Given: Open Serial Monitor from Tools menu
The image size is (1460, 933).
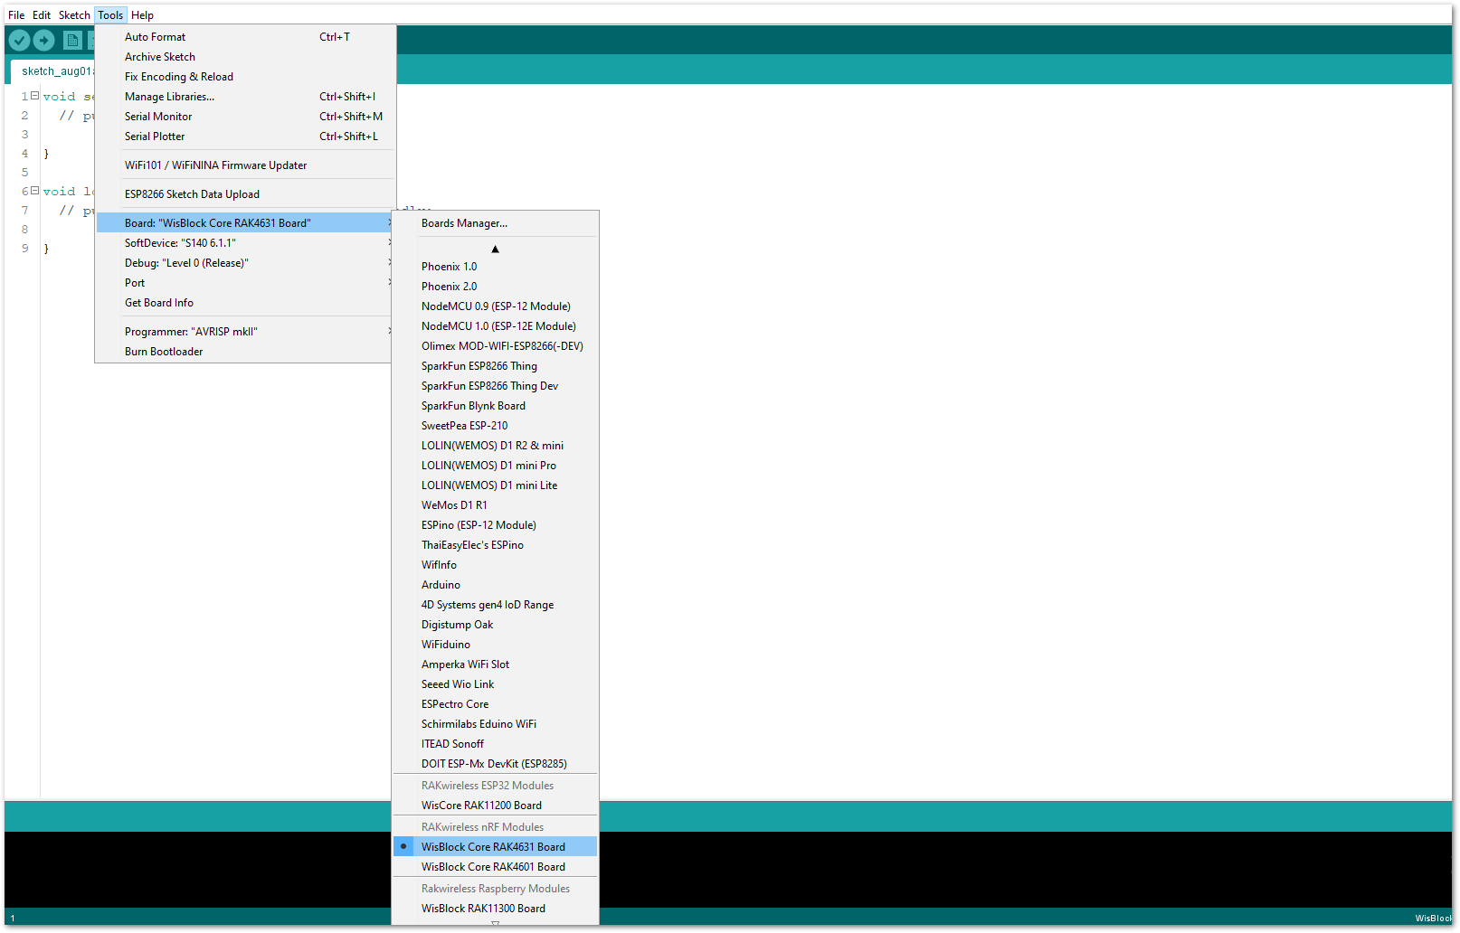Looking at the screenshot, I should (x=245, y=117).
